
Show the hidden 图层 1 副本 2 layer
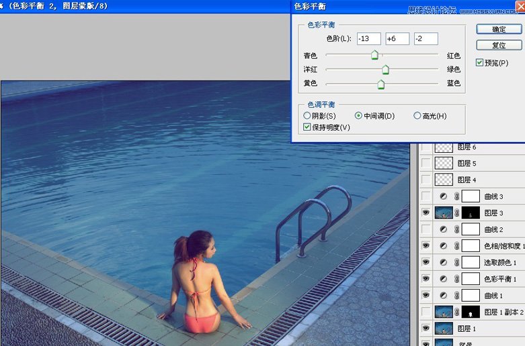coord(426,312)
